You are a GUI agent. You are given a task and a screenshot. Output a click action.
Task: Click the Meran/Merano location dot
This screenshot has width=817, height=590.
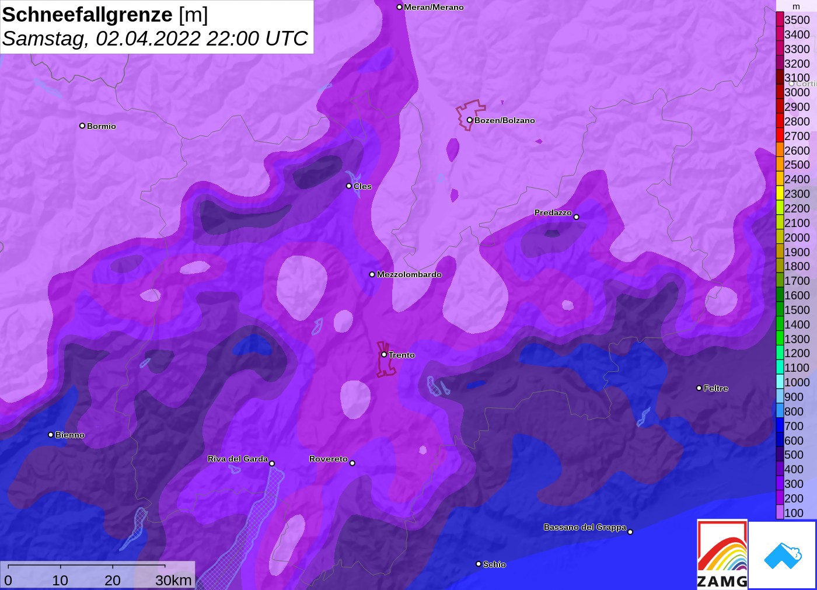(400, 7)
